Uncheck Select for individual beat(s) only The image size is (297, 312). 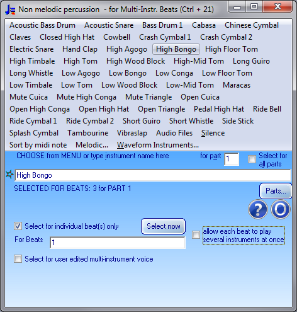click(18, 226)
